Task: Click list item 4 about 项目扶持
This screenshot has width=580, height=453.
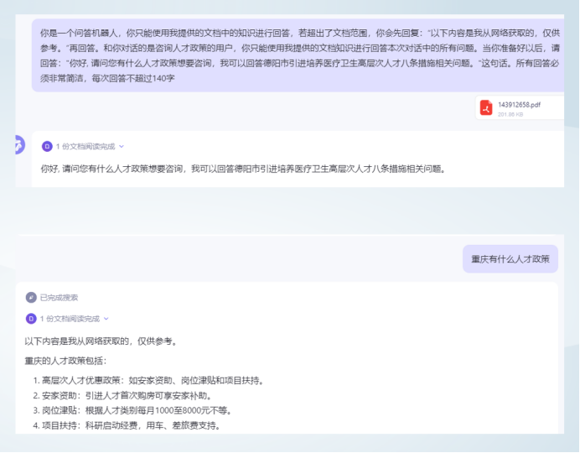Action: [127, 425]
